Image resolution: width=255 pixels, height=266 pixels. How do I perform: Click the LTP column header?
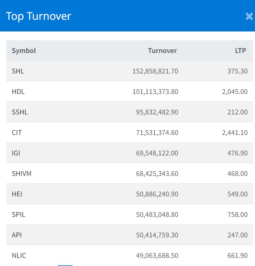click(241, 51)
